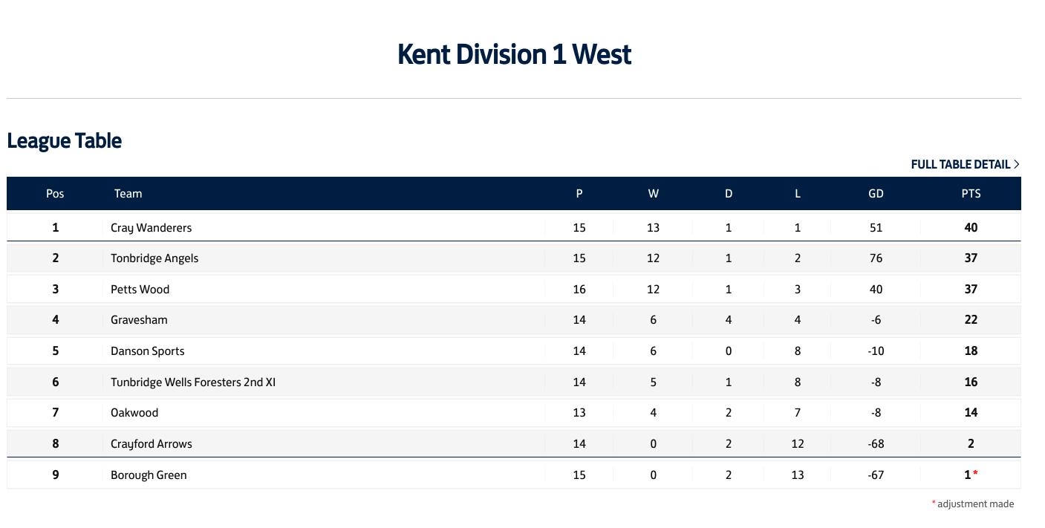Click the adjustment made footnote
Viewport: 1045px width, 528px height.
pos(973,503)
